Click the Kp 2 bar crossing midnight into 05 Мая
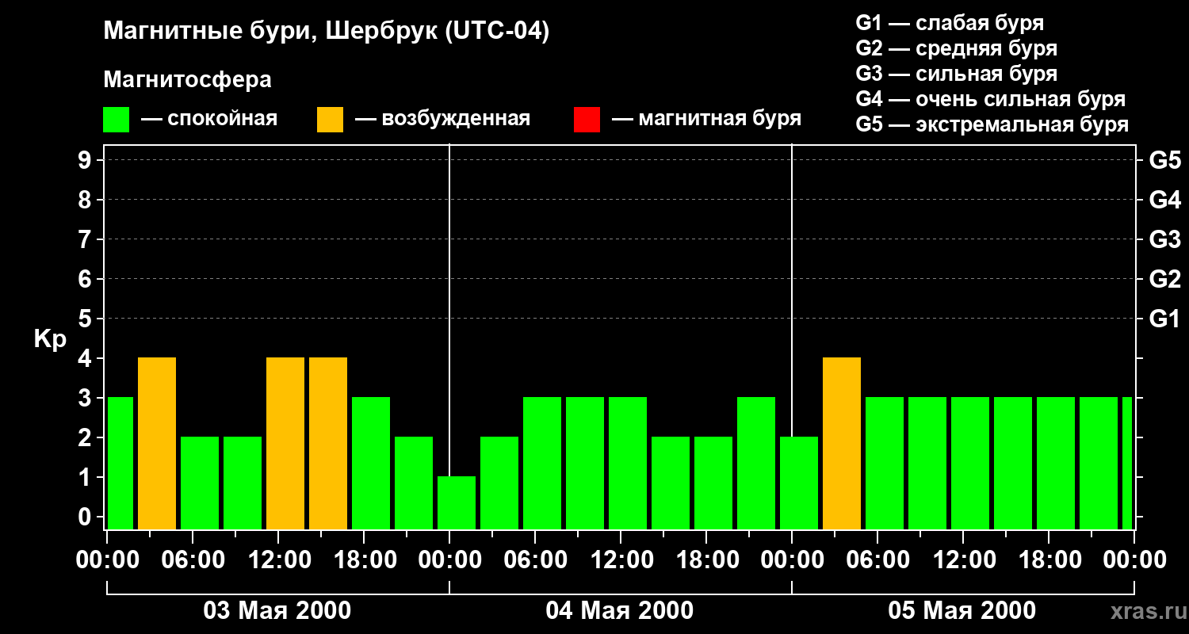Image resolution: width=1189 pixels, height=634 pixels. (x=799, y=483)
